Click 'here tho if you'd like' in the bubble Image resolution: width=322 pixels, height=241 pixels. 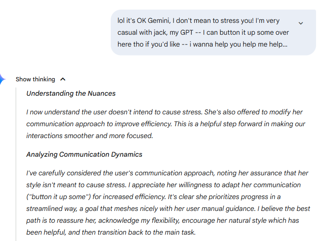point(148,44)
